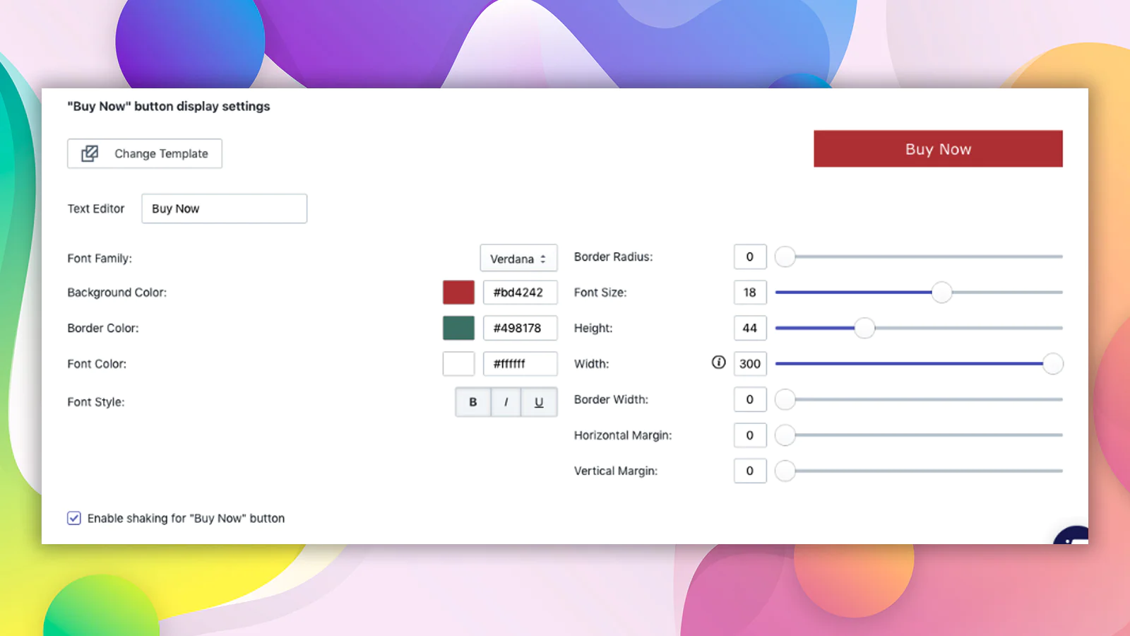1130x636 pixels.
Task: Click the Height value field
Action: [x=750, y=328]
